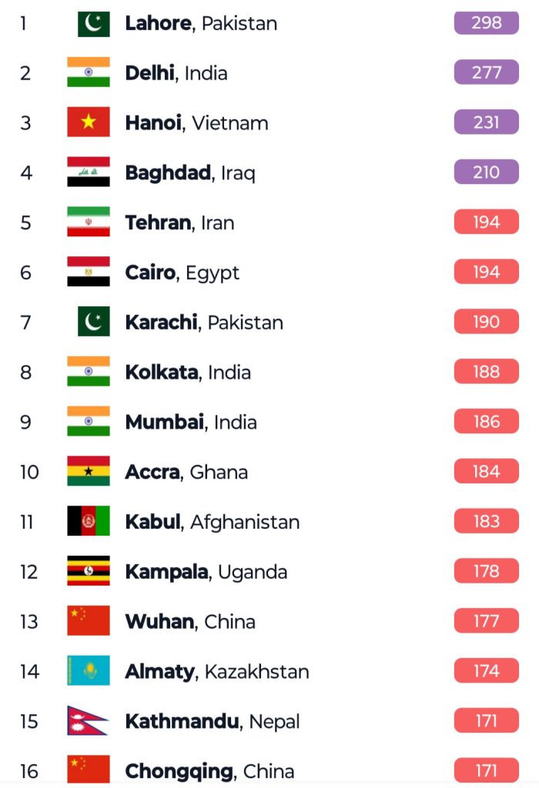The height and width of the screenshot is (788, 539).
Task: Click the red 186 badge for Mumbai
Action: pos(486,422)
